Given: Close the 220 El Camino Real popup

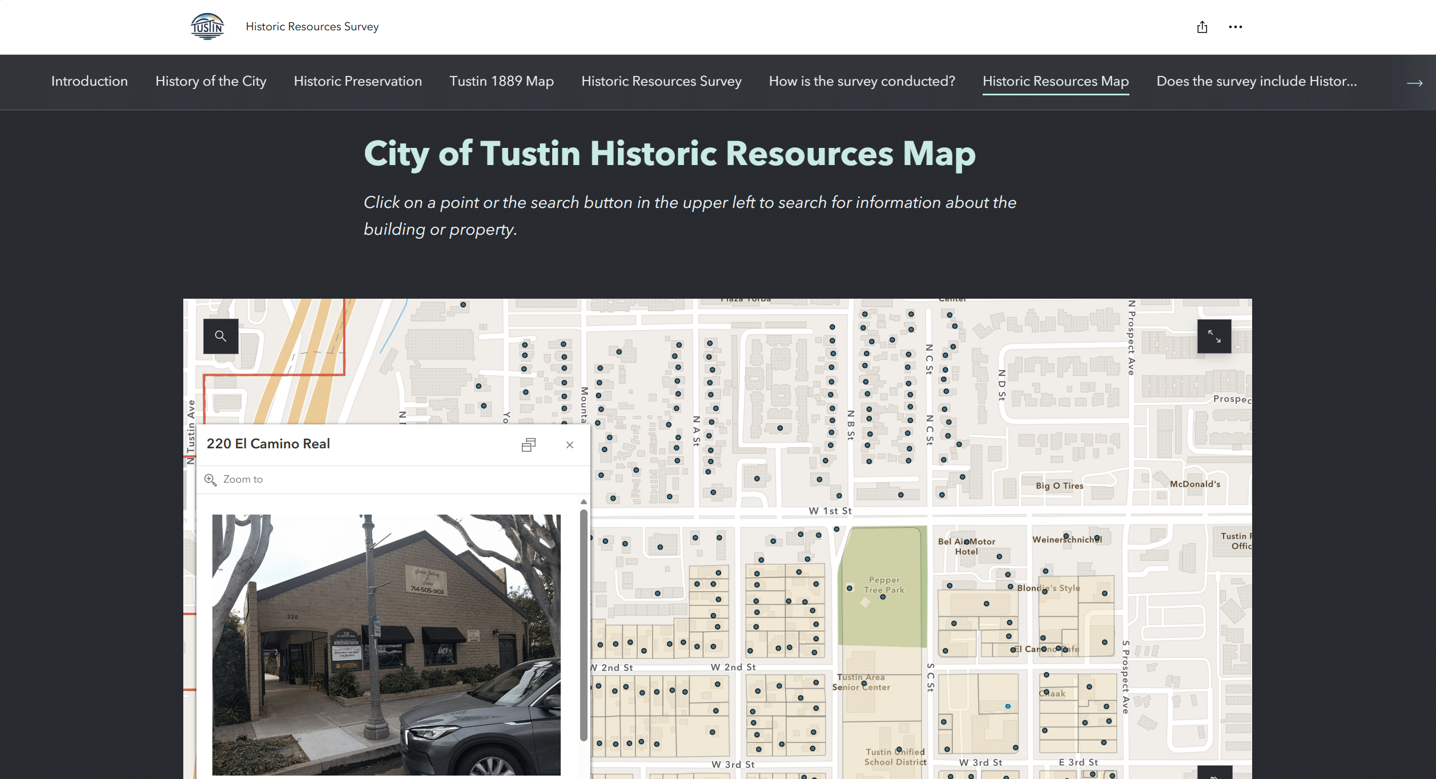Looking at the screenshot, I should click(569, 444).
